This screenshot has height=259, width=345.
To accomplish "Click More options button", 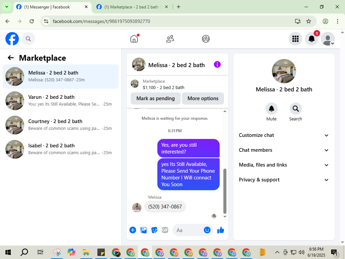I will point(203,98).
